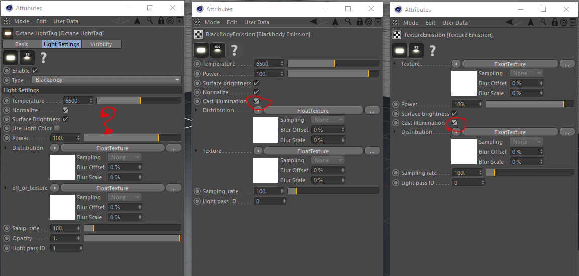The height and width of the screenshot is (276, 579).
Task: Open Distribution Sampling dropdown in TextureEmission window
Action: (x=526, y=142)
